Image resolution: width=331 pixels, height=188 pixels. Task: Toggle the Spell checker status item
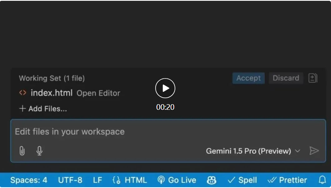242,180
